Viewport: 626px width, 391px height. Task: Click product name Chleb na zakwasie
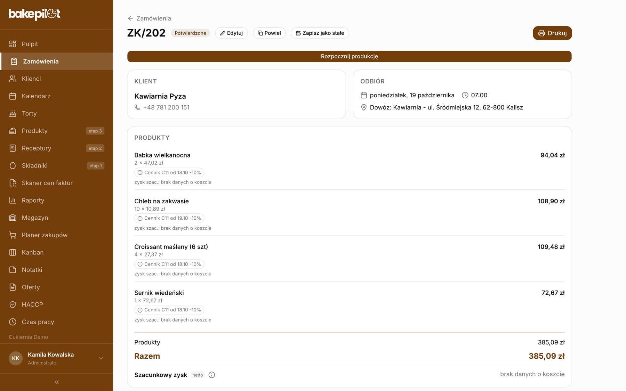[161, 201]
